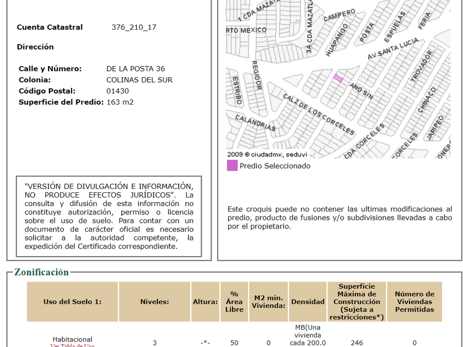
Task: Click the Superficie del Predio label
Action: point(61,102)
